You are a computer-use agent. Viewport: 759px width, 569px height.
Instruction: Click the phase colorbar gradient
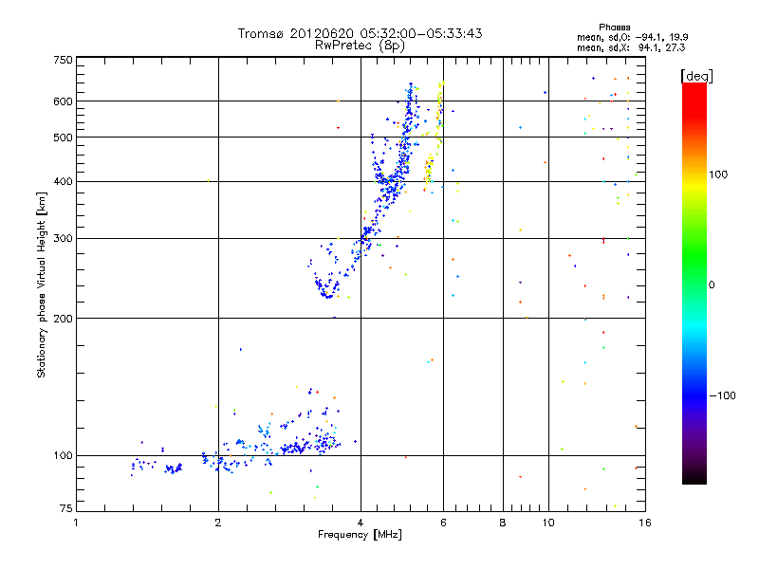(x=694, y=284)
